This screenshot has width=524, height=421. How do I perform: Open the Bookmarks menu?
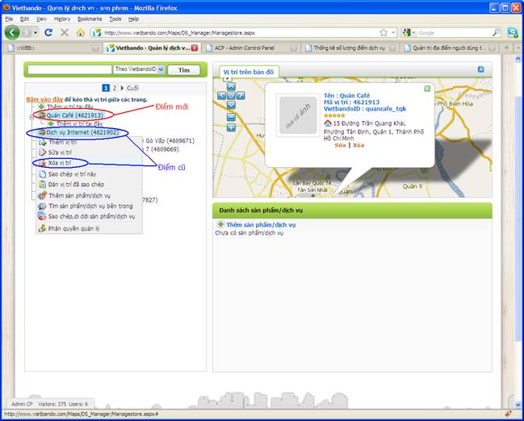(x=90, y=19)
